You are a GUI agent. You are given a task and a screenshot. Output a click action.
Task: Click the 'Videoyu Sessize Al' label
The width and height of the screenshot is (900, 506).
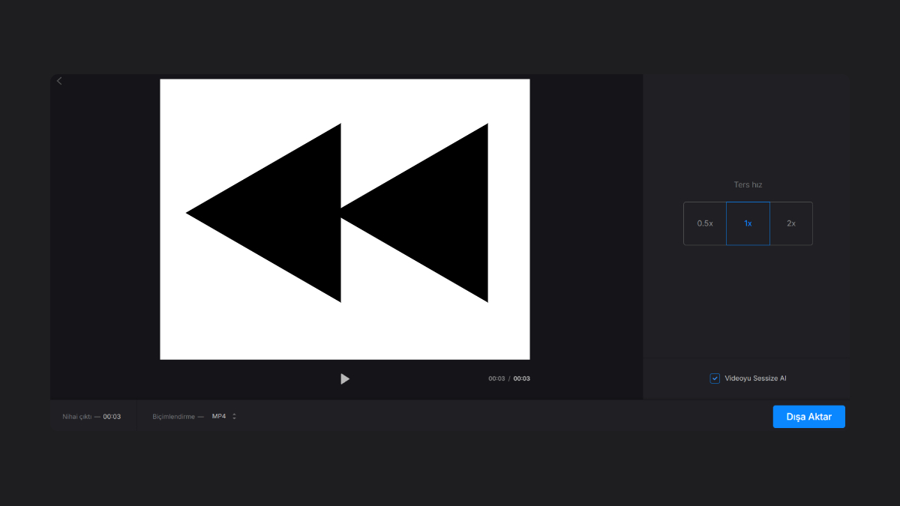tap(755, 379)
